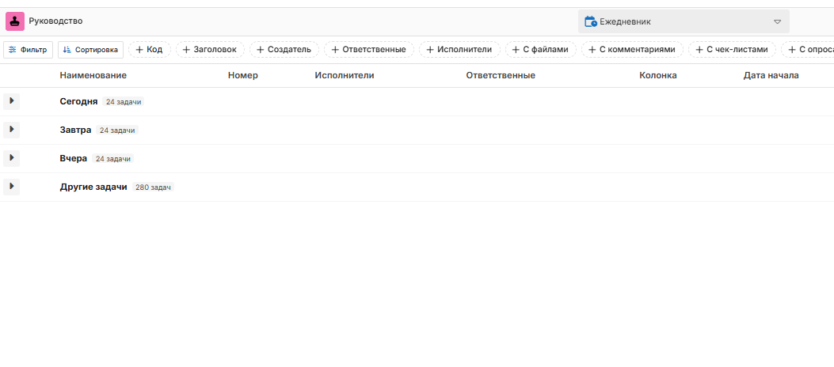Image resolution: width=834 pixels, height=367 pixels.
Task: Click the Дата начала column header
Action: [x=771, y=75]
